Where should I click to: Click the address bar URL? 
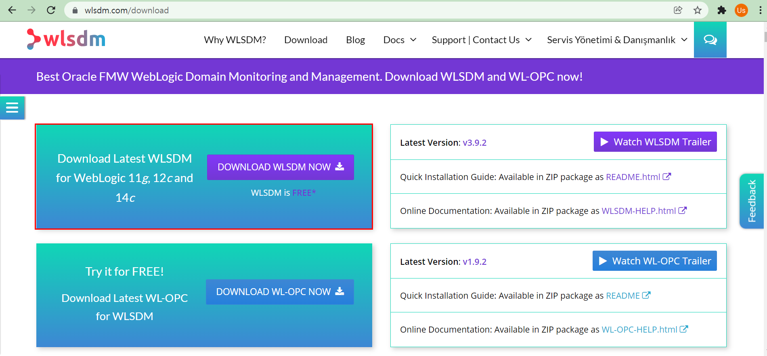click(x=126, y=10)
